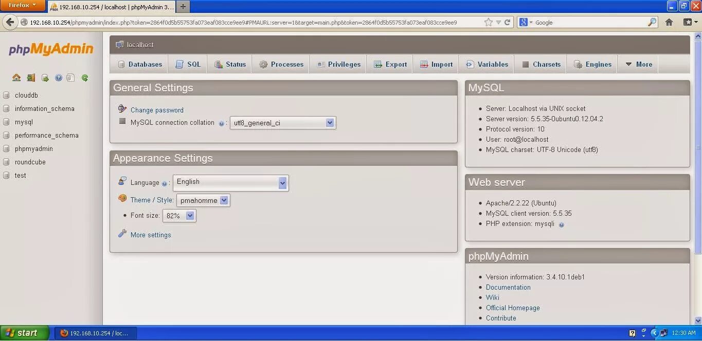Click help icon beside PHP extension mysqli

pyautogui.click(x=561, y=224)
